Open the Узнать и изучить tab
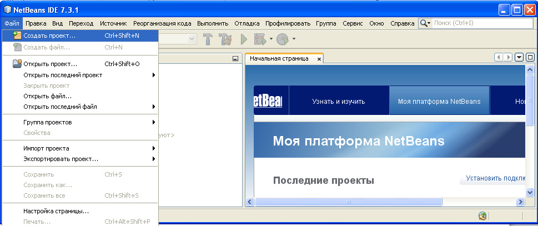538x226 pixels. point(338,102)
